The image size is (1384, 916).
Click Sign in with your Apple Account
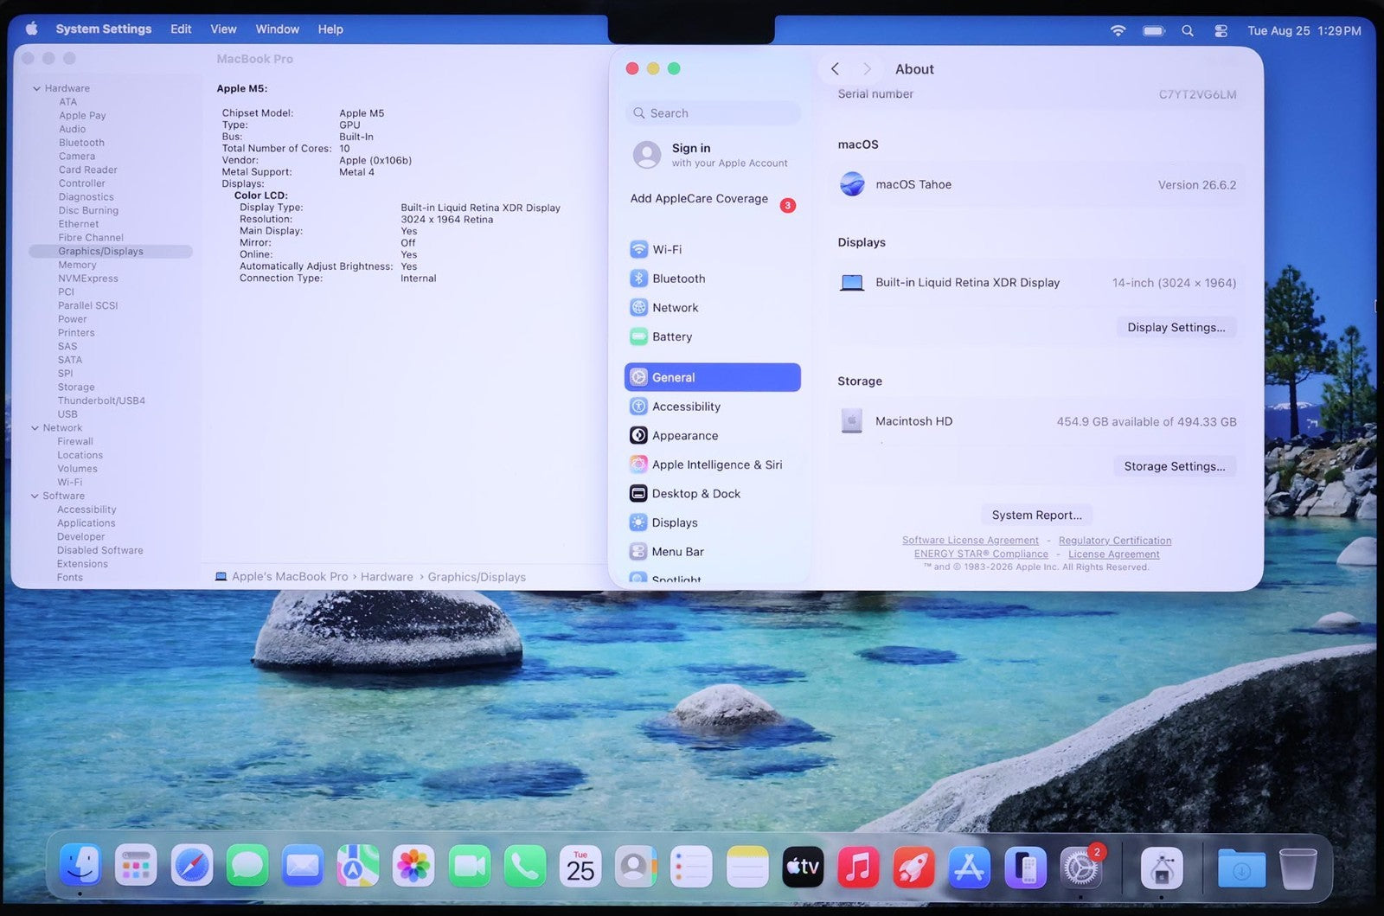pos(713,155)
